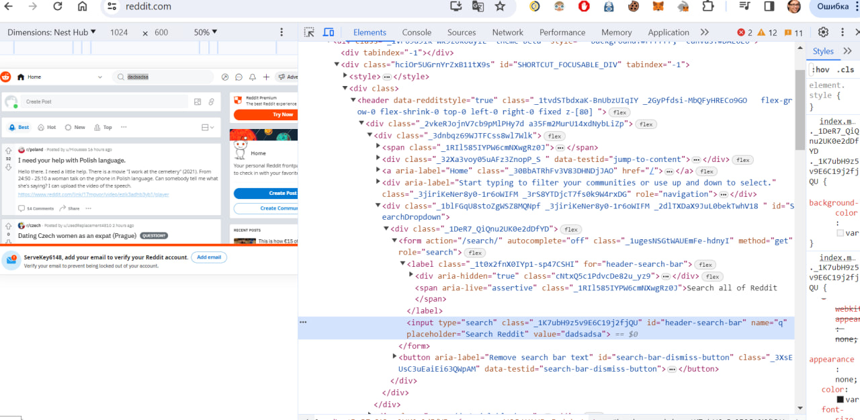
Task: Activate the inspect element picker icon
Action: 309,32
